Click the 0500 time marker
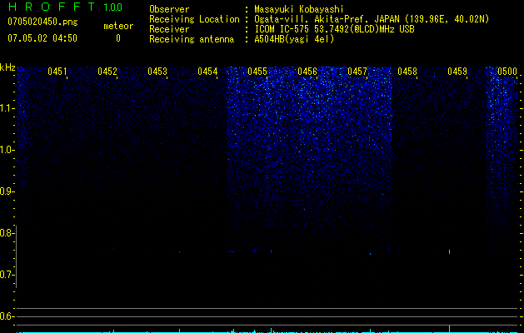This screenshot has height=333, width=524. tap(507, 72)
